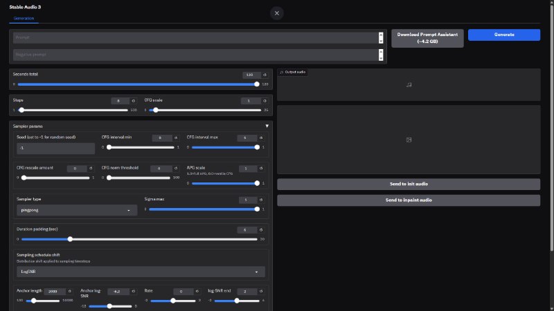The width and height of the screenshot is (554, 311).
Task: Click the Duration padding number box
Action: click(247, 230)
